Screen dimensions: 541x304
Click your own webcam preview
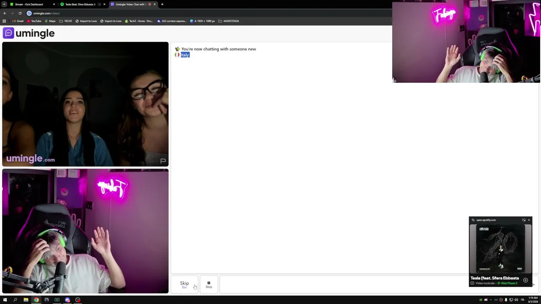[x=85, y=231]
